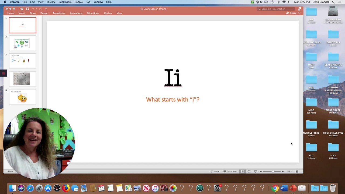Open the Home ribbon tab
The width and height of the screenshot is (345, 194).
pos(11,13)
